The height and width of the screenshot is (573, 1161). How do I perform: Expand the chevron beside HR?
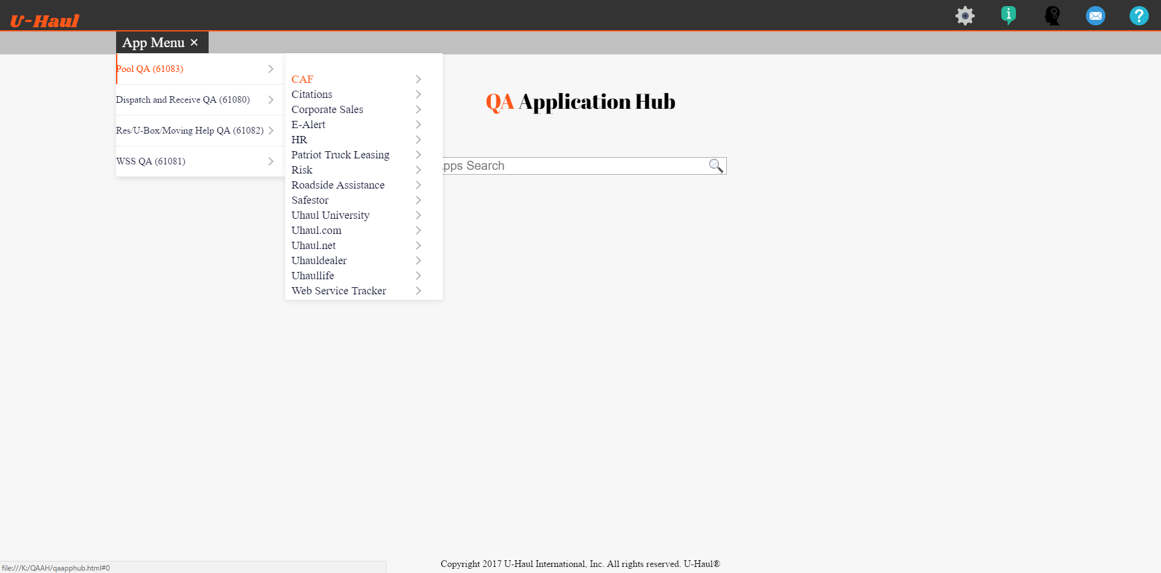[418, 140]
